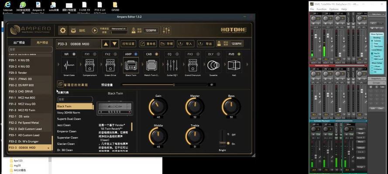The image size is (388, 174).
Task: Open Ampero global settings gear icon
Action: coord(63,30)
